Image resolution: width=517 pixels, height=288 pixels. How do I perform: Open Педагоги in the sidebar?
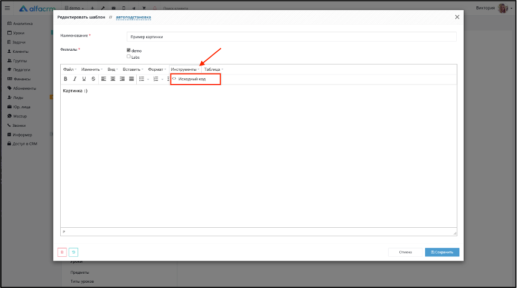point(19,70)
